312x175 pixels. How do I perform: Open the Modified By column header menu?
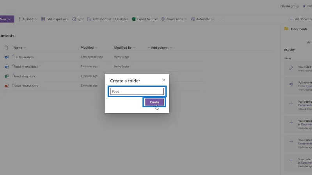tap(125, 47)
